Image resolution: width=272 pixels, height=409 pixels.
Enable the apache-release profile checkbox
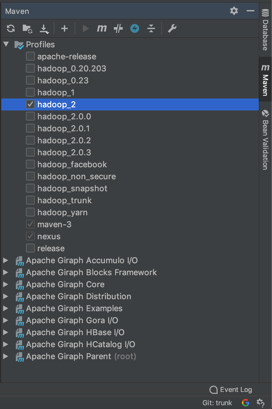click(30, 56)
